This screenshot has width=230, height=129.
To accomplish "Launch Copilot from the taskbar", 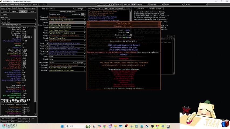I will point(99,126).
